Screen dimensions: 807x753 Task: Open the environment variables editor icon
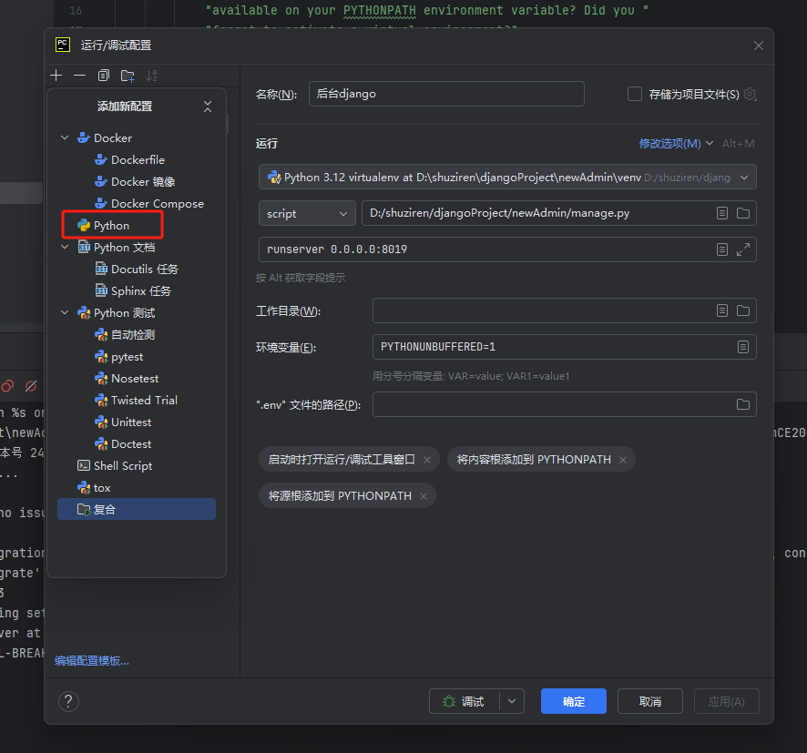(x=743, y=347)
